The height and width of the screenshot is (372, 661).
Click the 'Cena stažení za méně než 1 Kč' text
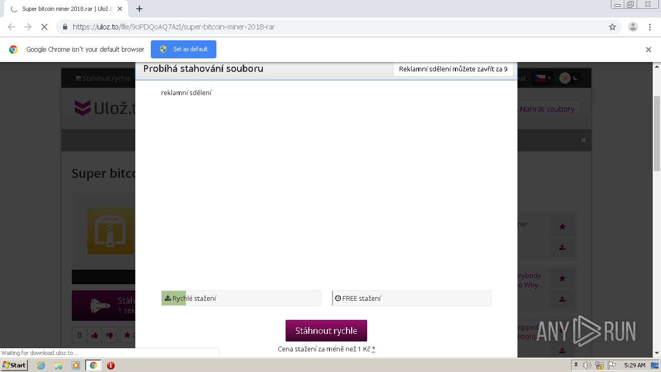point(324,349)
